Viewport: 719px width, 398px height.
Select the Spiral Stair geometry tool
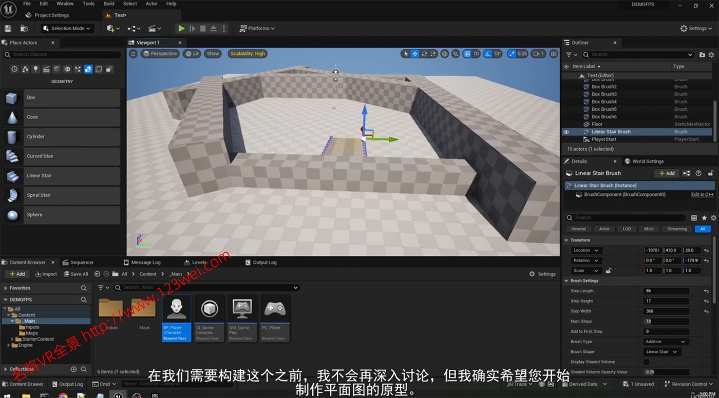[62, 195]
